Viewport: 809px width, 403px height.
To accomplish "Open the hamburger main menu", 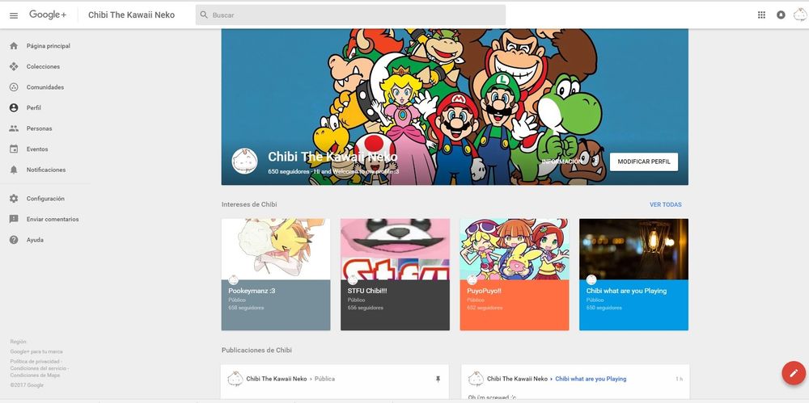I will click(14, 15).
